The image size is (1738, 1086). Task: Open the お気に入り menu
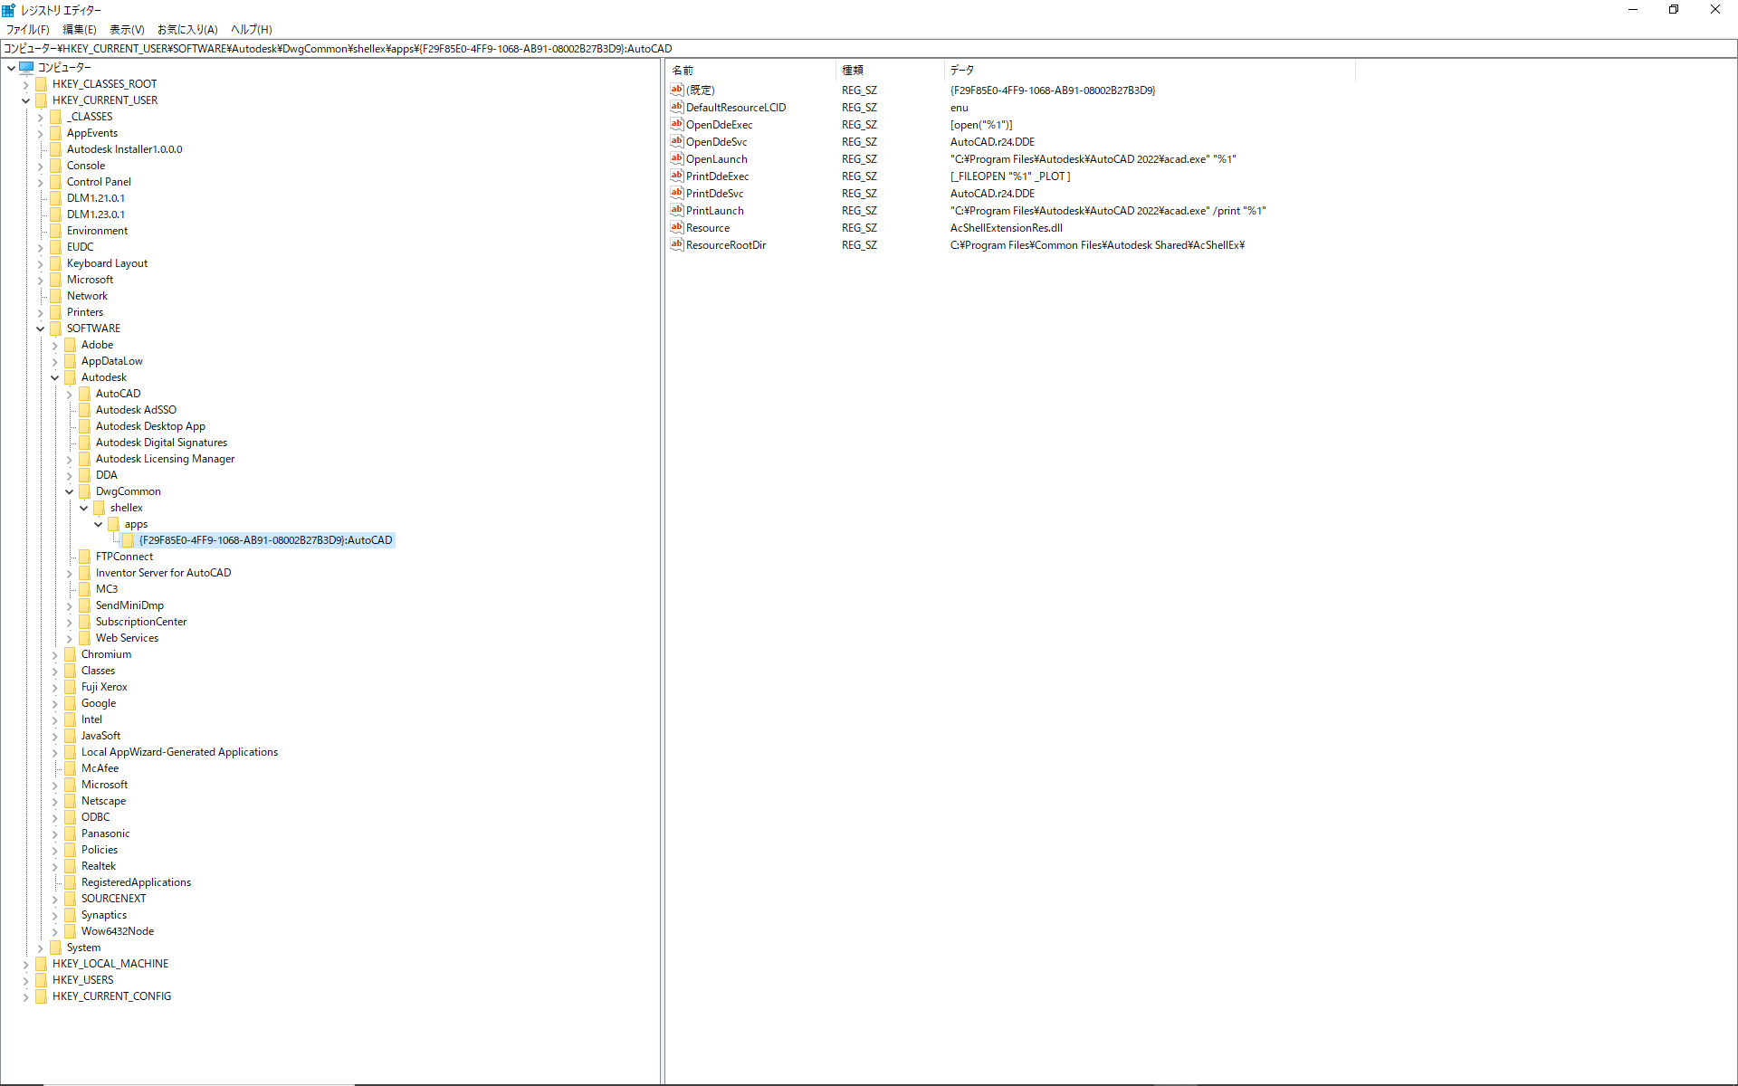point(186,29)
